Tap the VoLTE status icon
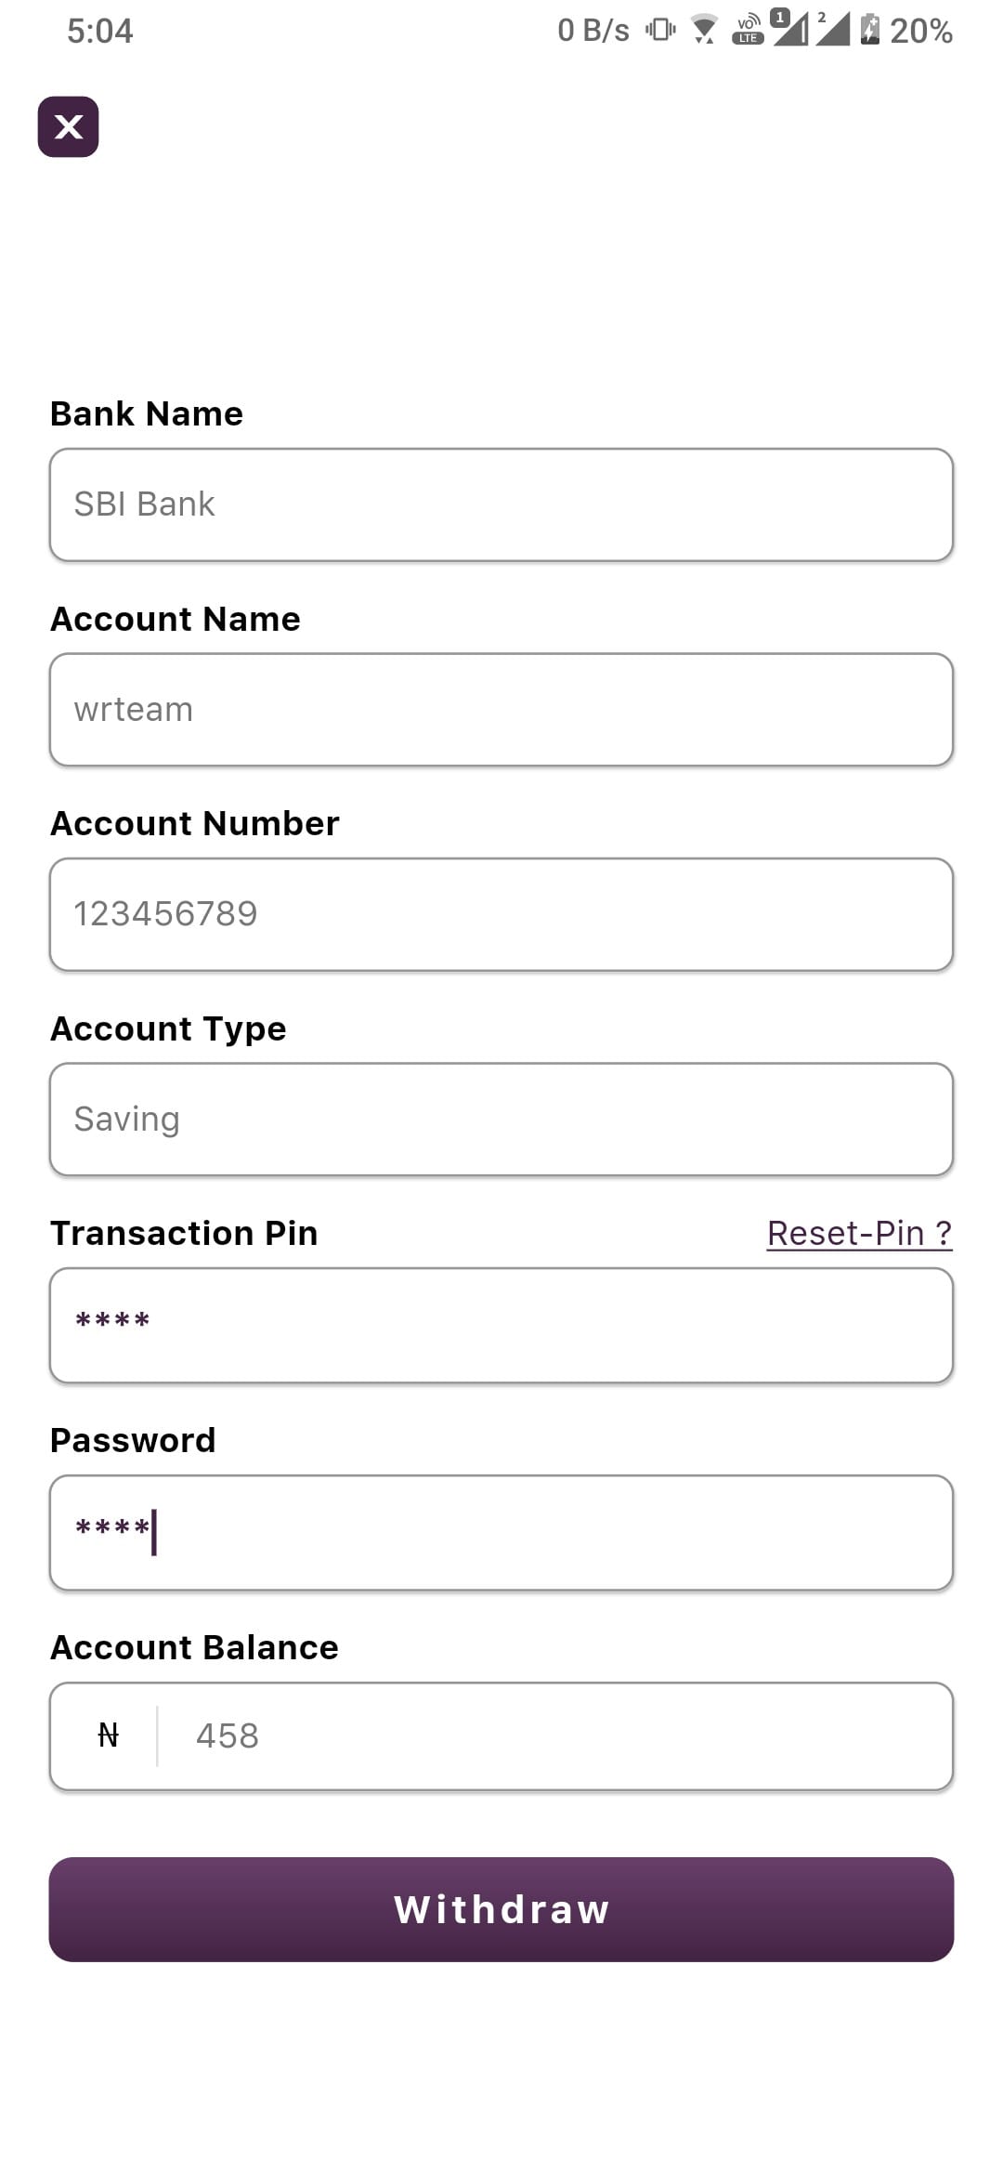 click(x=748, y=30)
